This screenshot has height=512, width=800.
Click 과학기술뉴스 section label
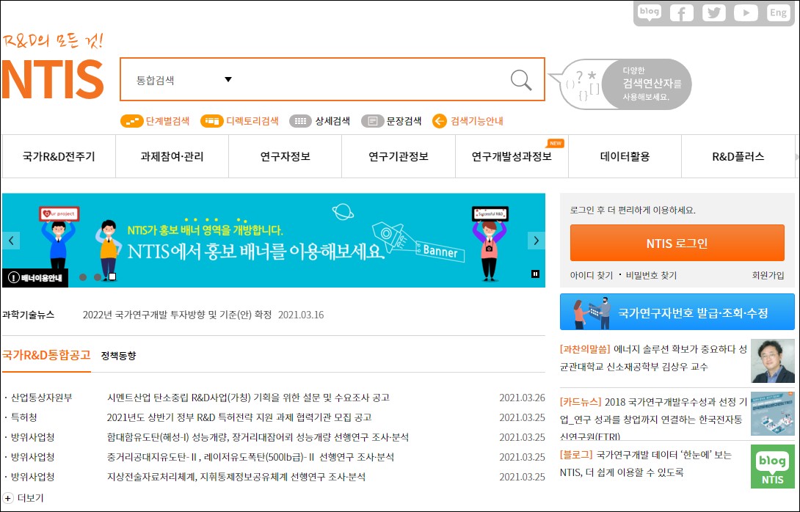[x=28, y=315]
